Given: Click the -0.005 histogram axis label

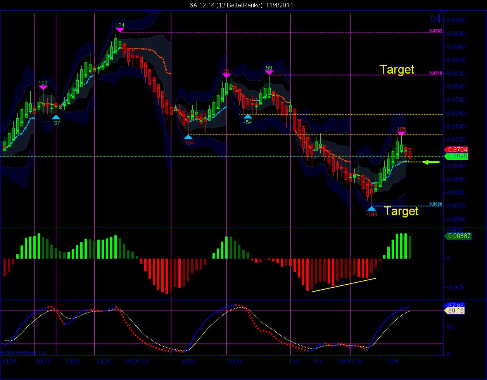Looking at the screenshot, I should click(x=455, y=287).
